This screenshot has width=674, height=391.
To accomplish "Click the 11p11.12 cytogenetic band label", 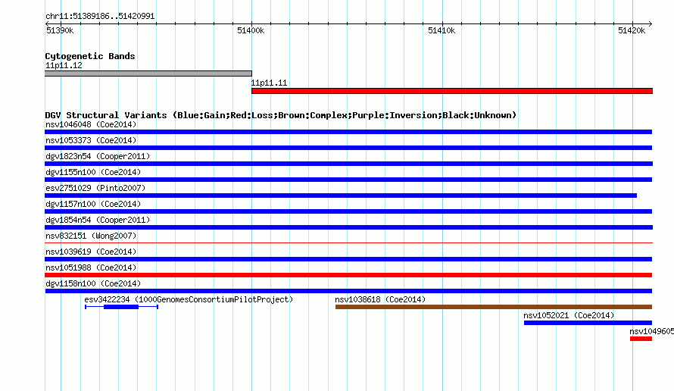I will click(x=64, y=66).
